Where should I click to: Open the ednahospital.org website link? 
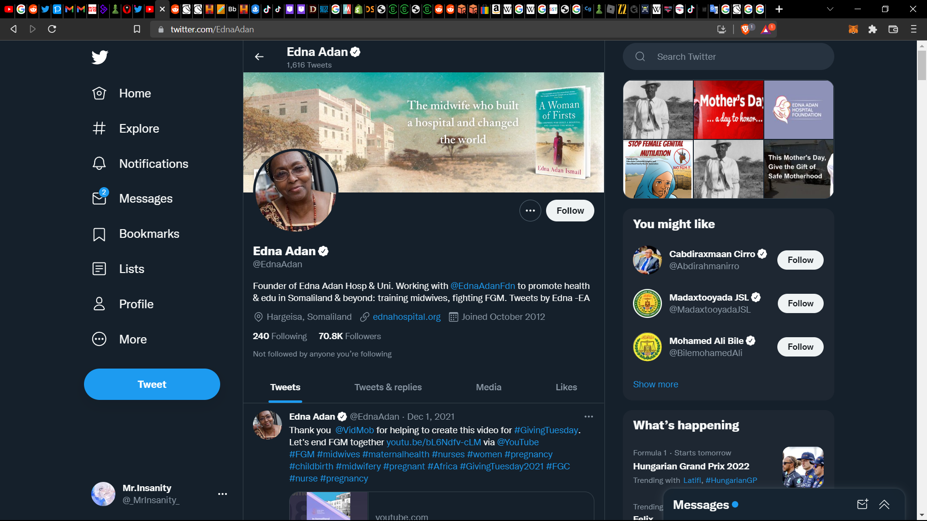tap(407, 317)
